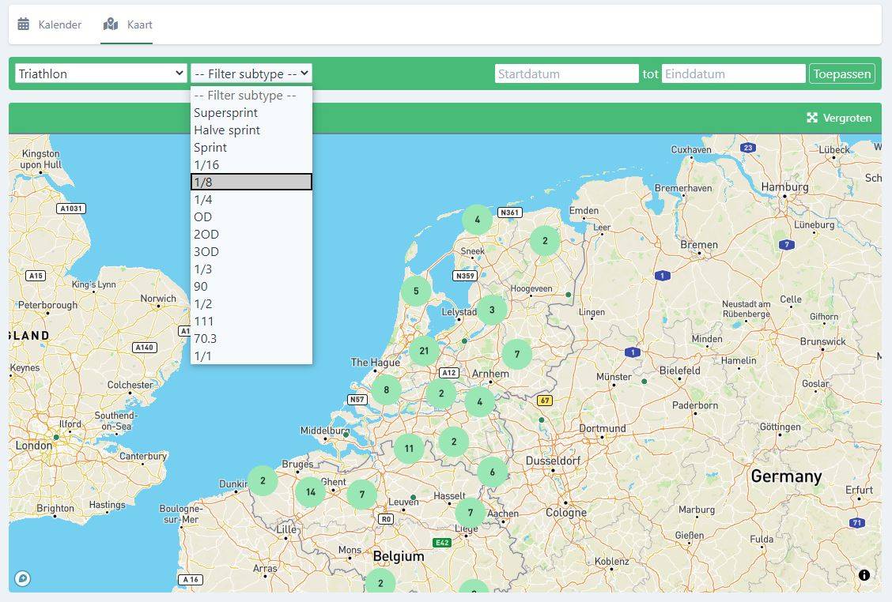
Task: Choose the 1/2 subtype option
Action: tap(251, 303)
